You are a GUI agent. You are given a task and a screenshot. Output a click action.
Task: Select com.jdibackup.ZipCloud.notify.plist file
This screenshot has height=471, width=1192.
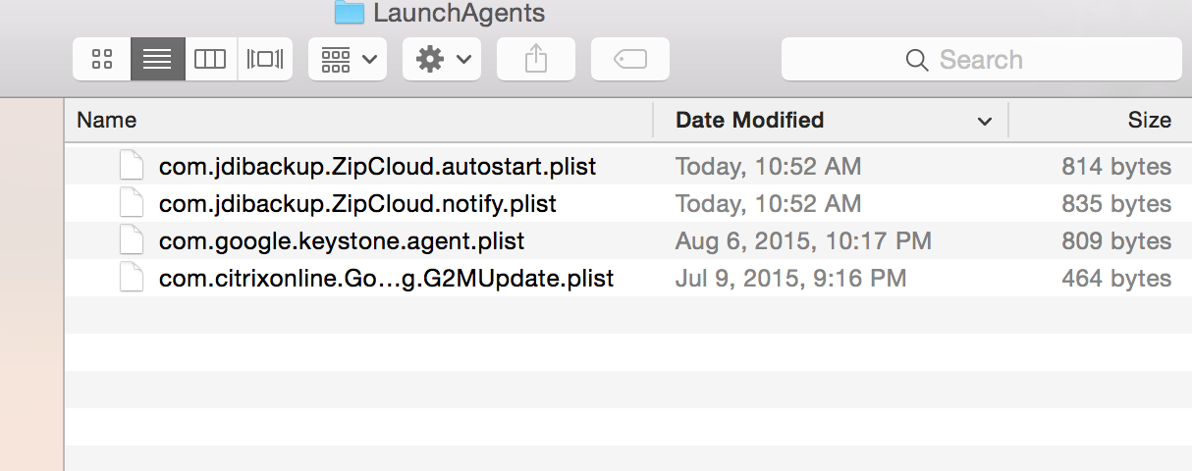(x=357, y=204)
